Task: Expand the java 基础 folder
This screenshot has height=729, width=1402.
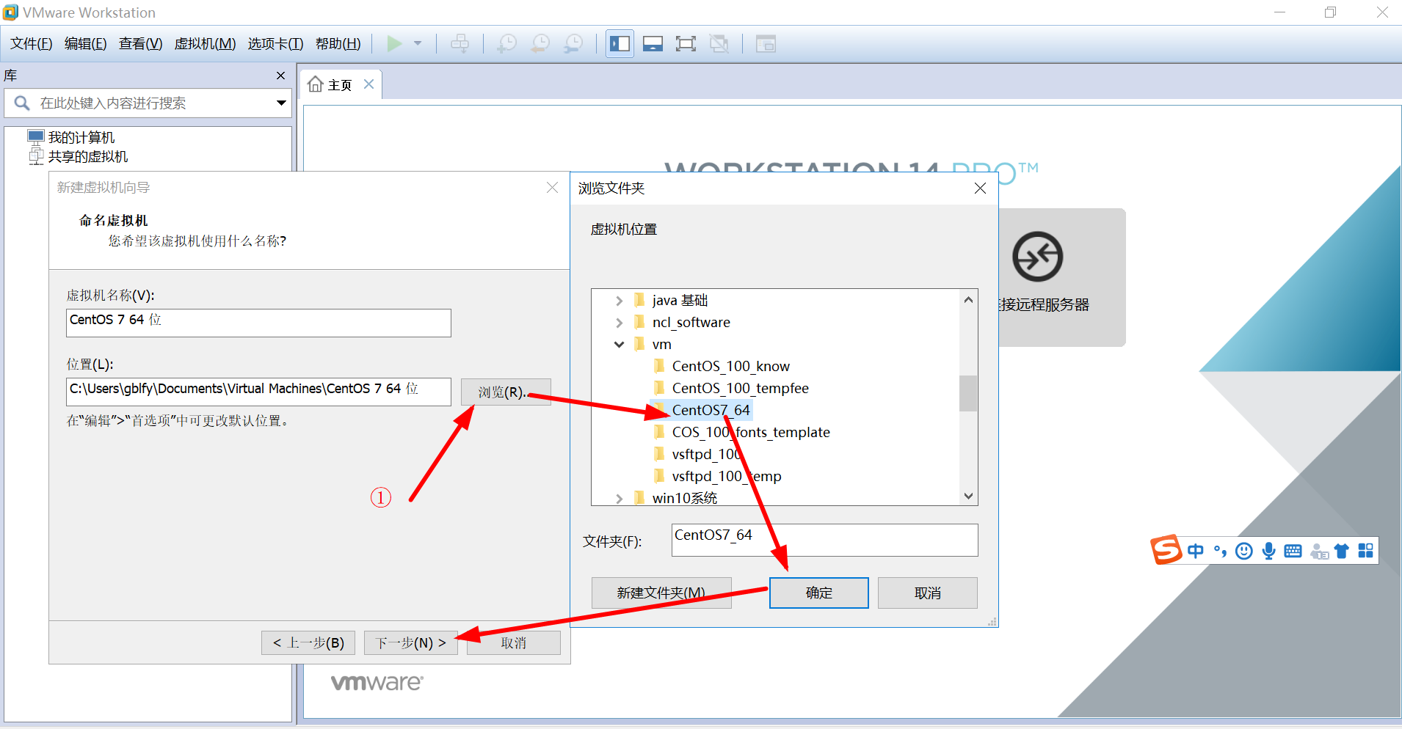Action: pos(619,301)
